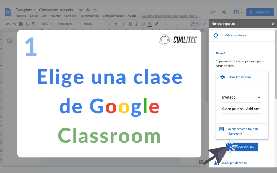Open the Clase prueba class dropdown
The height and width of the screenshot is (173, 277).
click(242, 109)
